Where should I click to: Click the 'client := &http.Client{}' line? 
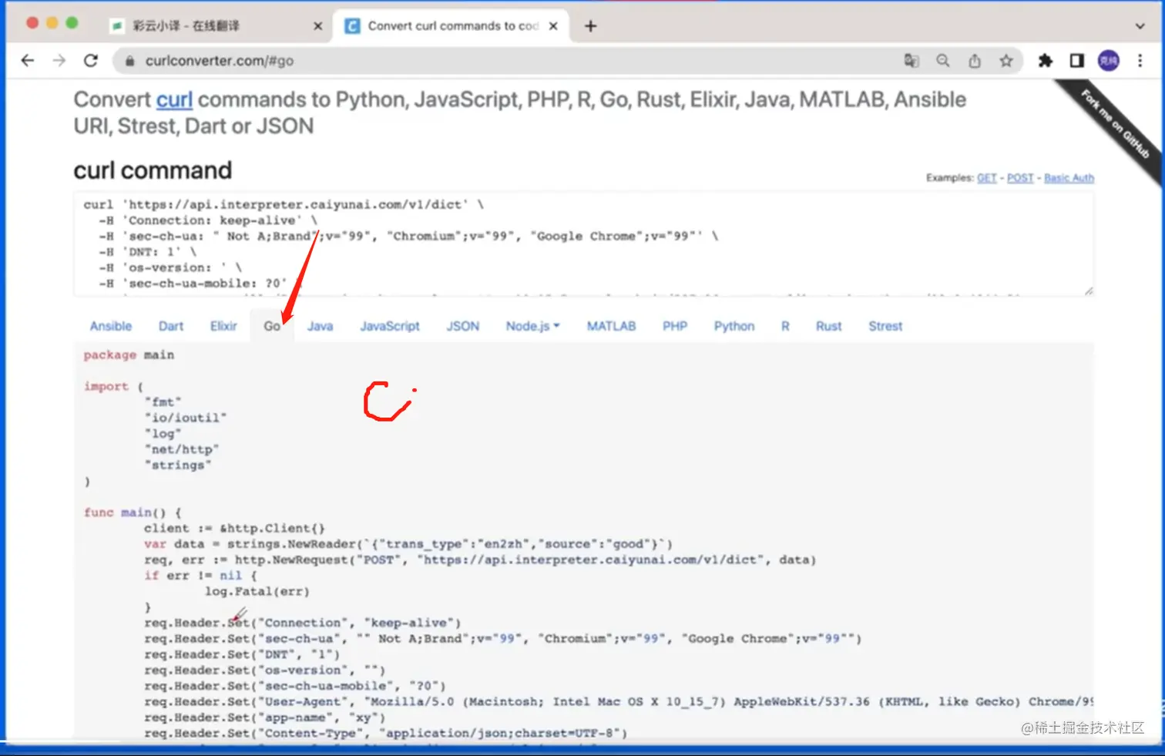pyautogui.click(x=234, y=529)
